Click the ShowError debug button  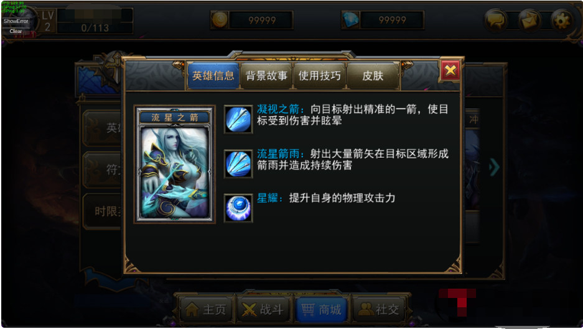[x=16, y=21]
